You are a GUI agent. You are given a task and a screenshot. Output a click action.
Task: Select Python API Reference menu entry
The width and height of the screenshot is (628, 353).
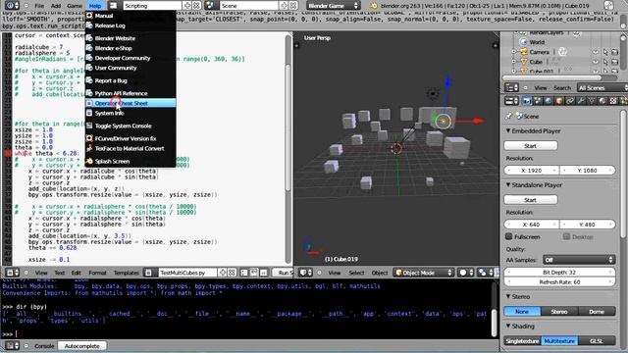point(131,93)
